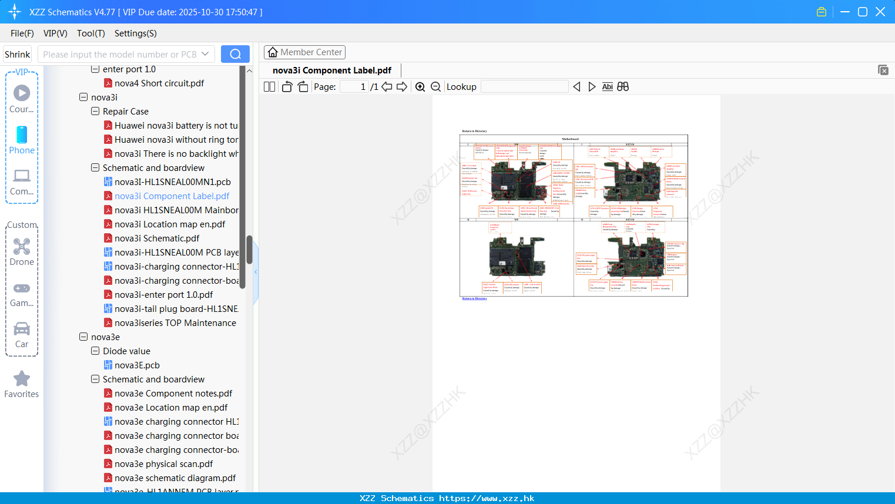Select the Drone category icon

click(x=22, y=252)
